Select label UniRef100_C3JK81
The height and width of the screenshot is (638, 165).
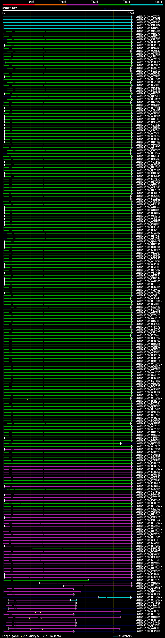point(148,623)
